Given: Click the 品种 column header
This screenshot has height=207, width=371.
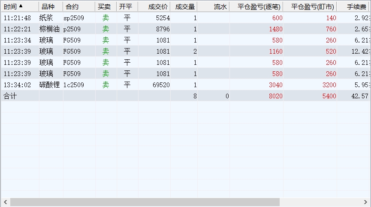Looking at the screenshot, I should coord(51,6).
